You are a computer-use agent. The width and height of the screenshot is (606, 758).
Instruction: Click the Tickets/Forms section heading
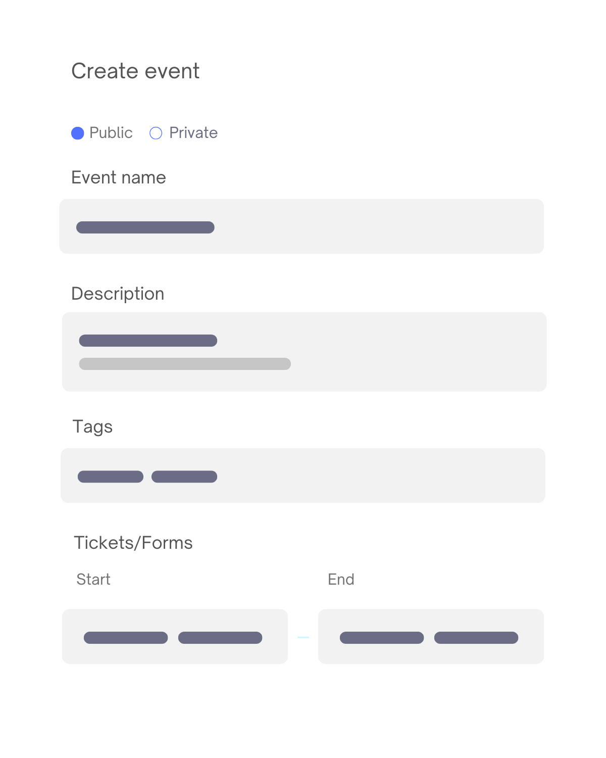coord(133,543)
